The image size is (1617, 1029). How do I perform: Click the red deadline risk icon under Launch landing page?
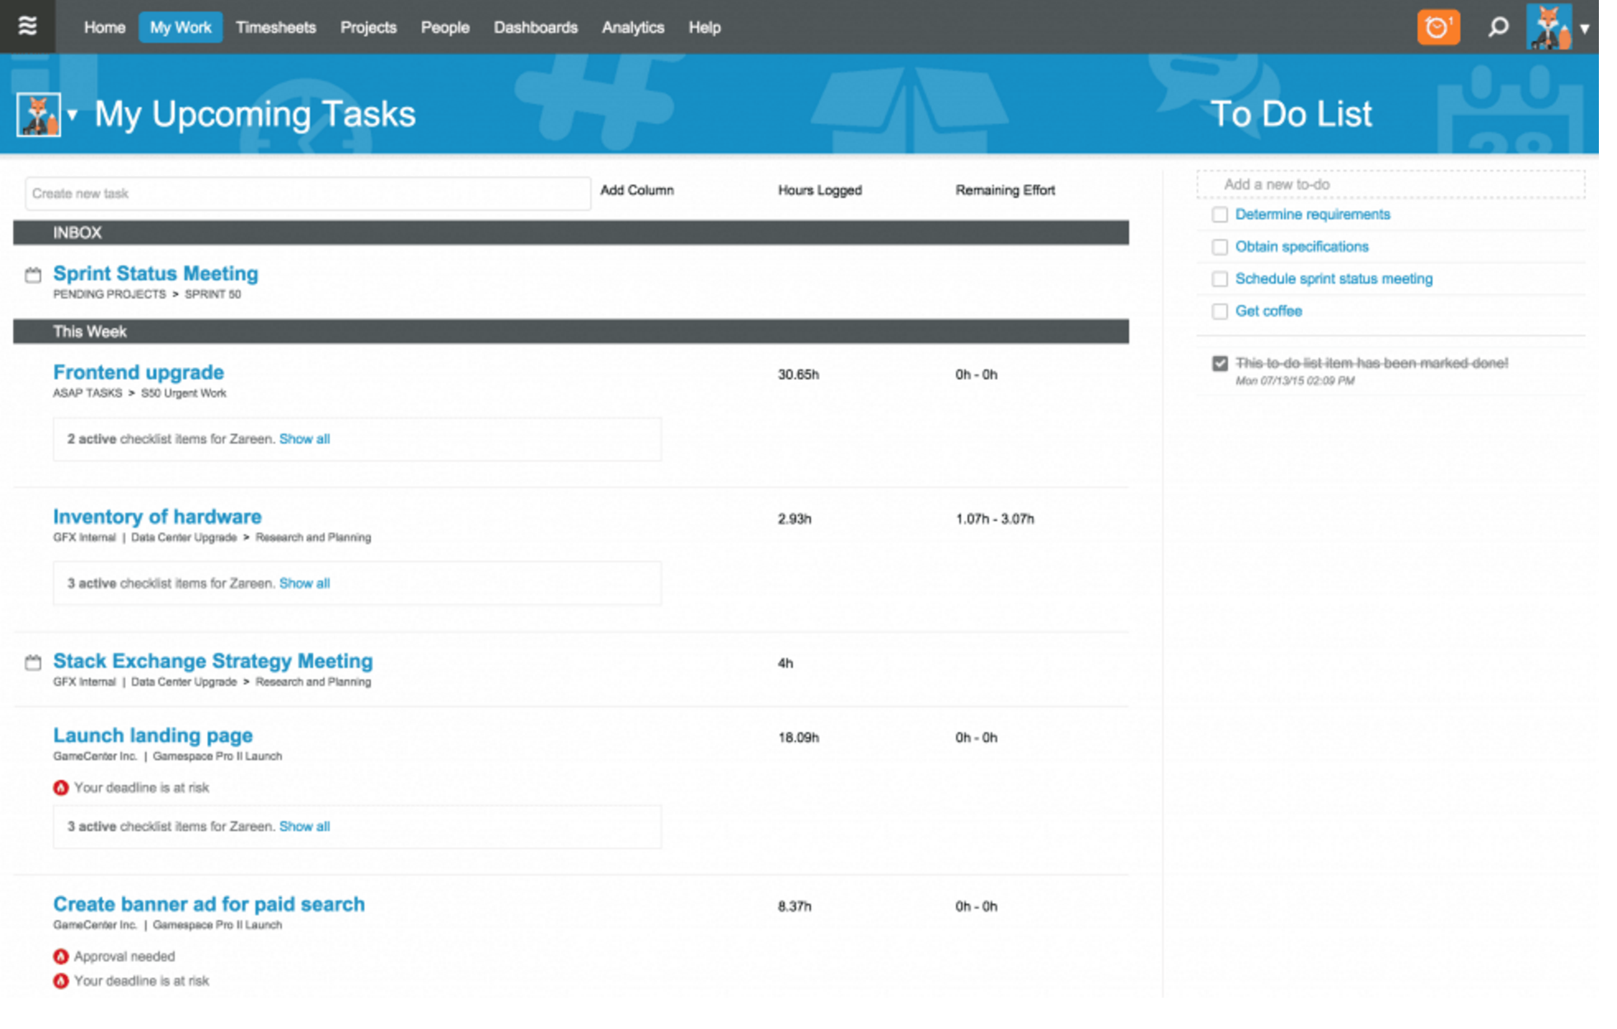pyautogui.click(x=61, y=788)
